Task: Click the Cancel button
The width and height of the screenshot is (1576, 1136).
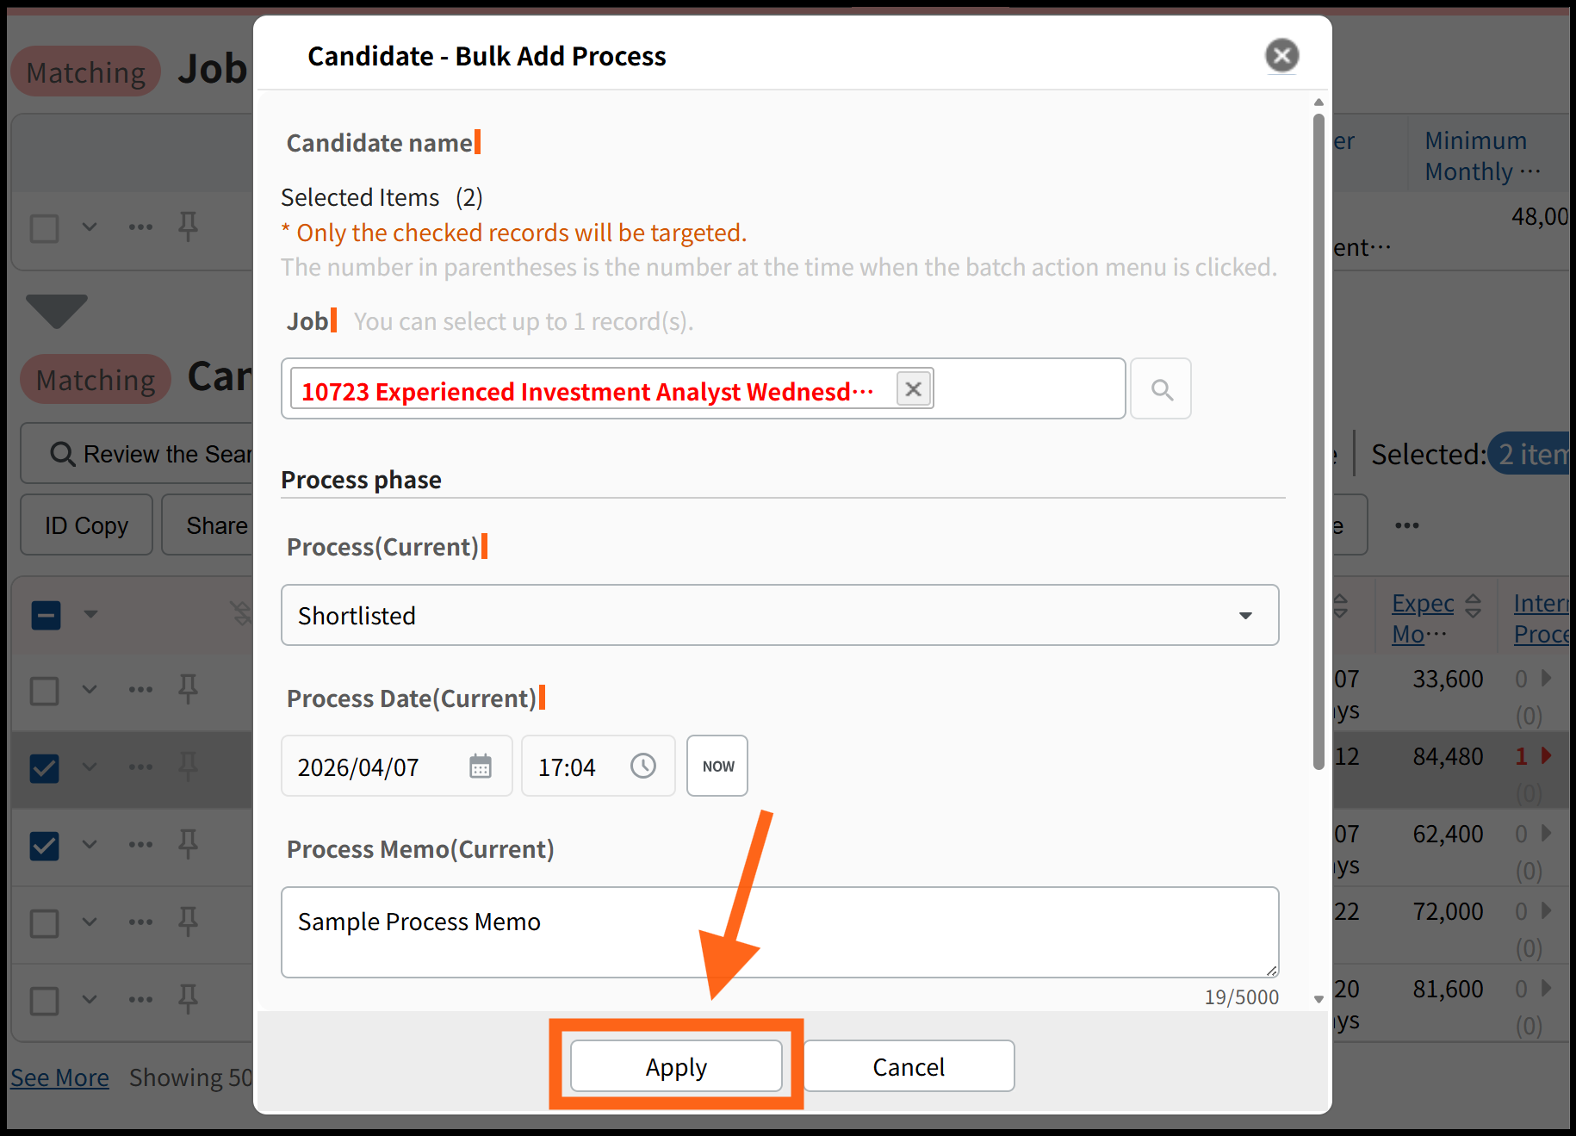Action: (909, 1066)
